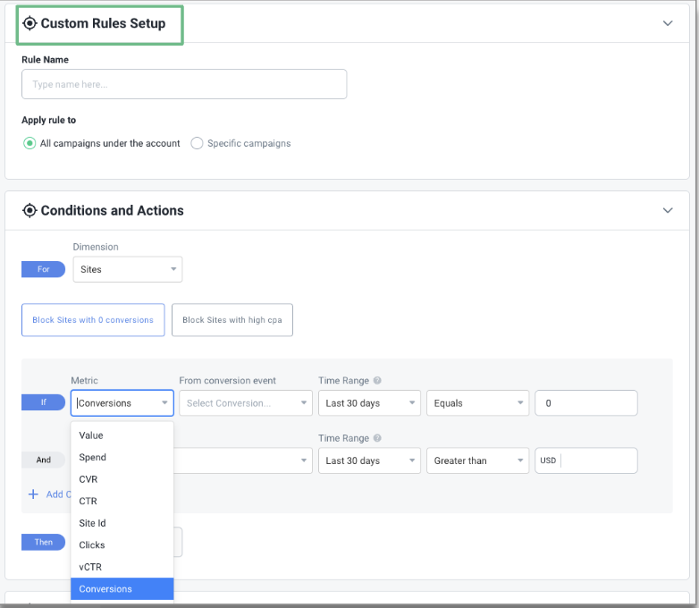The height and width of the screenshot is (608, 699).
Task: Click the Custom Rules Setup target icon
Action: (29, 23)
